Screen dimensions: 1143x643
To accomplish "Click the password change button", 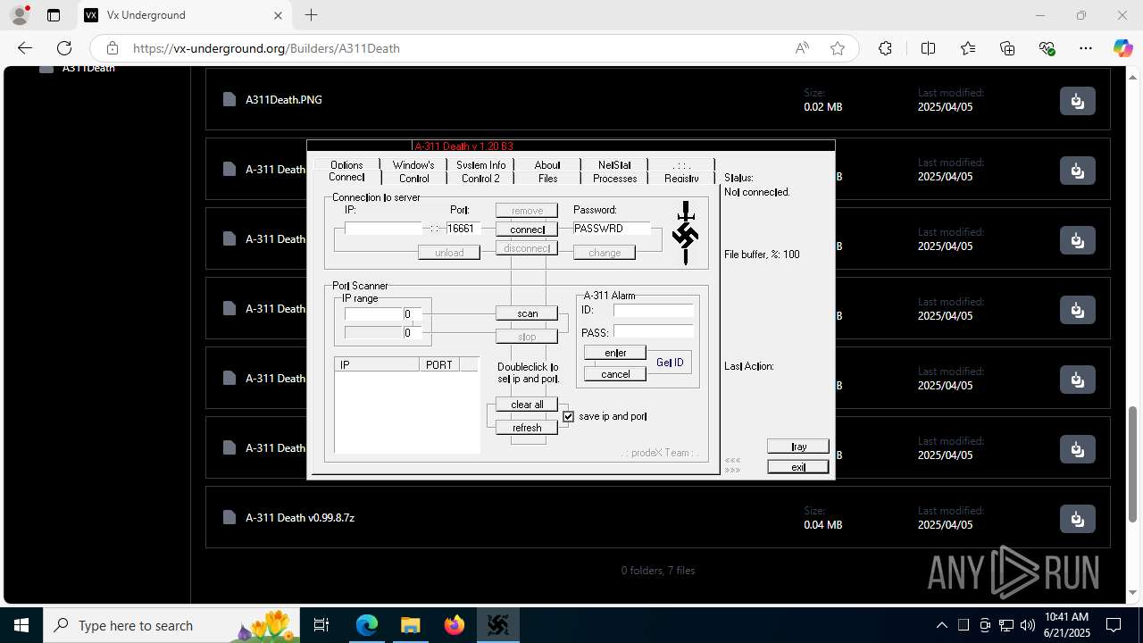I will 605,253.
